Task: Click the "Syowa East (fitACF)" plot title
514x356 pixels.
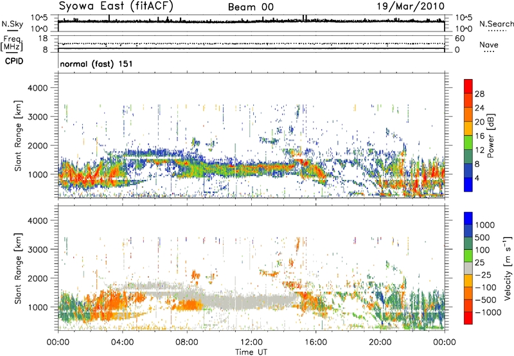Action: click(x=116, y=6)
